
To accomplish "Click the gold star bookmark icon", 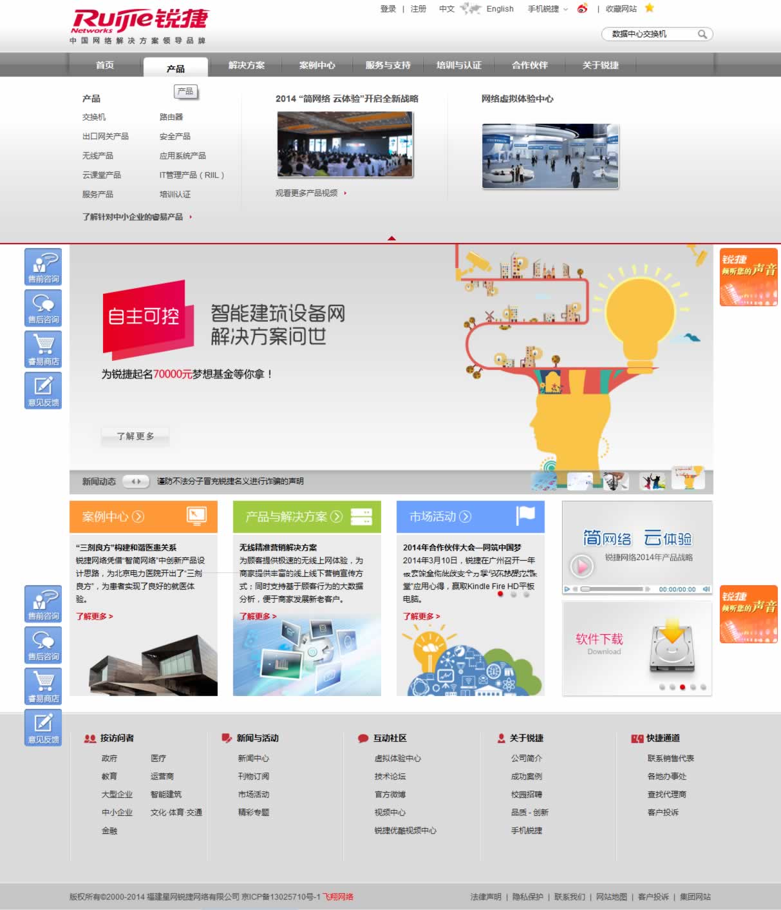I will tap(649, 8).
